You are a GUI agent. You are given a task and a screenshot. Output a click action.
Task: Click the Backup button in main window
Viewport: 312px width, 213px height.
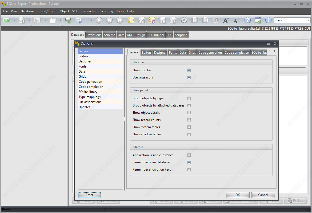pyautogui.click(x=296, y=200)
